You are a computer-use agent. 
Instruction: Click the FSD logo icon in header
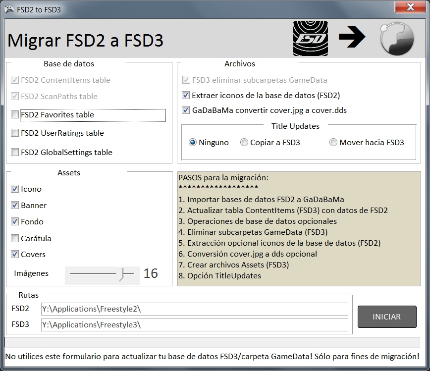311,39
